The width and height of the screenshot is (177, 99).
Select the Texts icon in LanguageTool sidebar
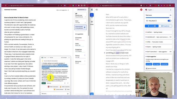click(x=92, y=15)
